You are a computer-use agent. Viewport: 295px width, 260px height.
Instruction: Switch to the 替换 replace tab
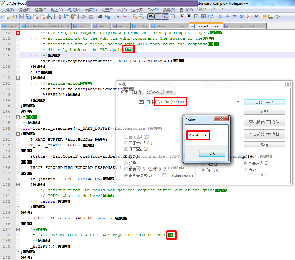(138, 92)
